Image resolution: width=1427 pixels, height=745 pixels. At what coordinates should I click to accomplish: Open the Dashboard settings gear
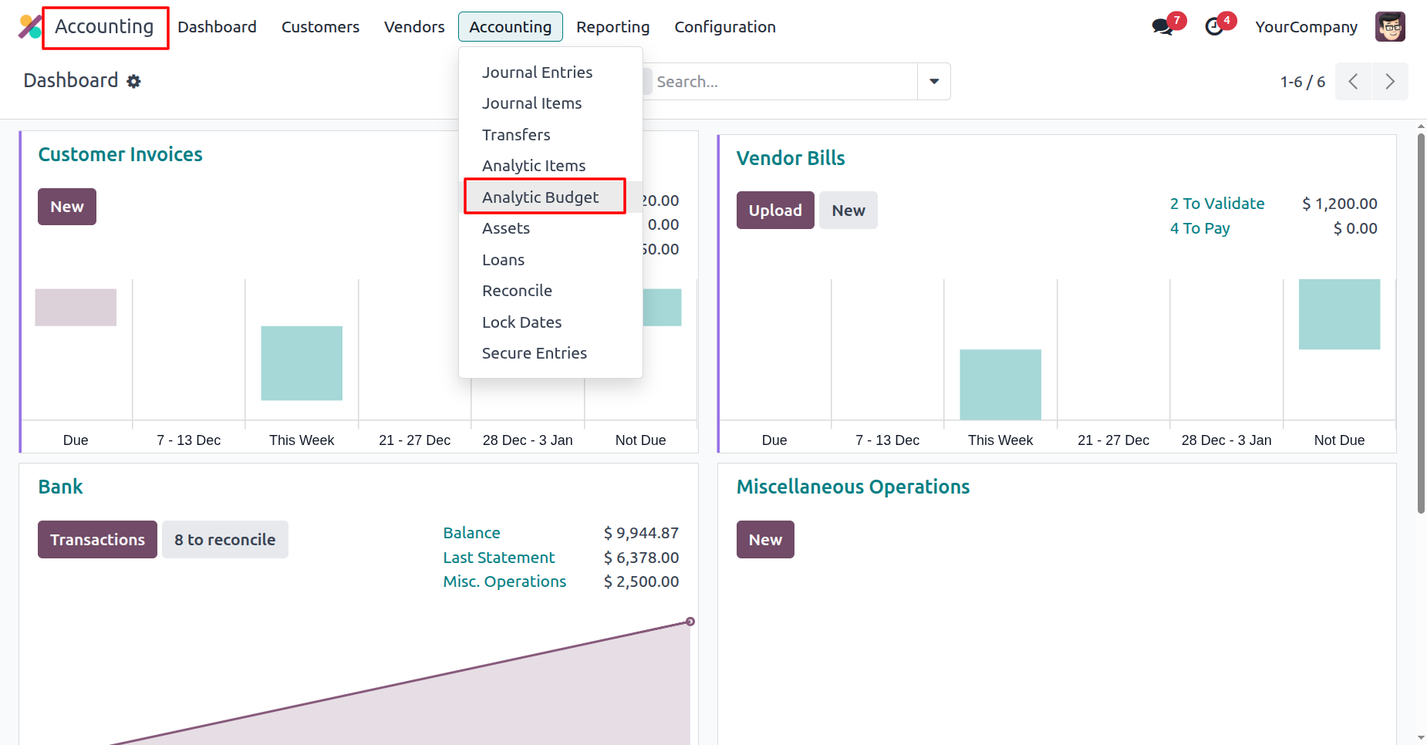tap(134, 82)
